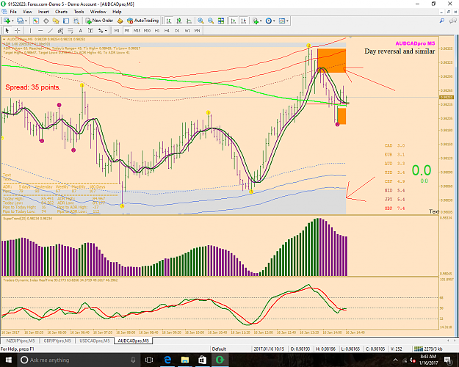The width and height of the screenshot is (459, 367).
Task: Switch chart to Bar Chart mode
Action: tap(169, 21)
